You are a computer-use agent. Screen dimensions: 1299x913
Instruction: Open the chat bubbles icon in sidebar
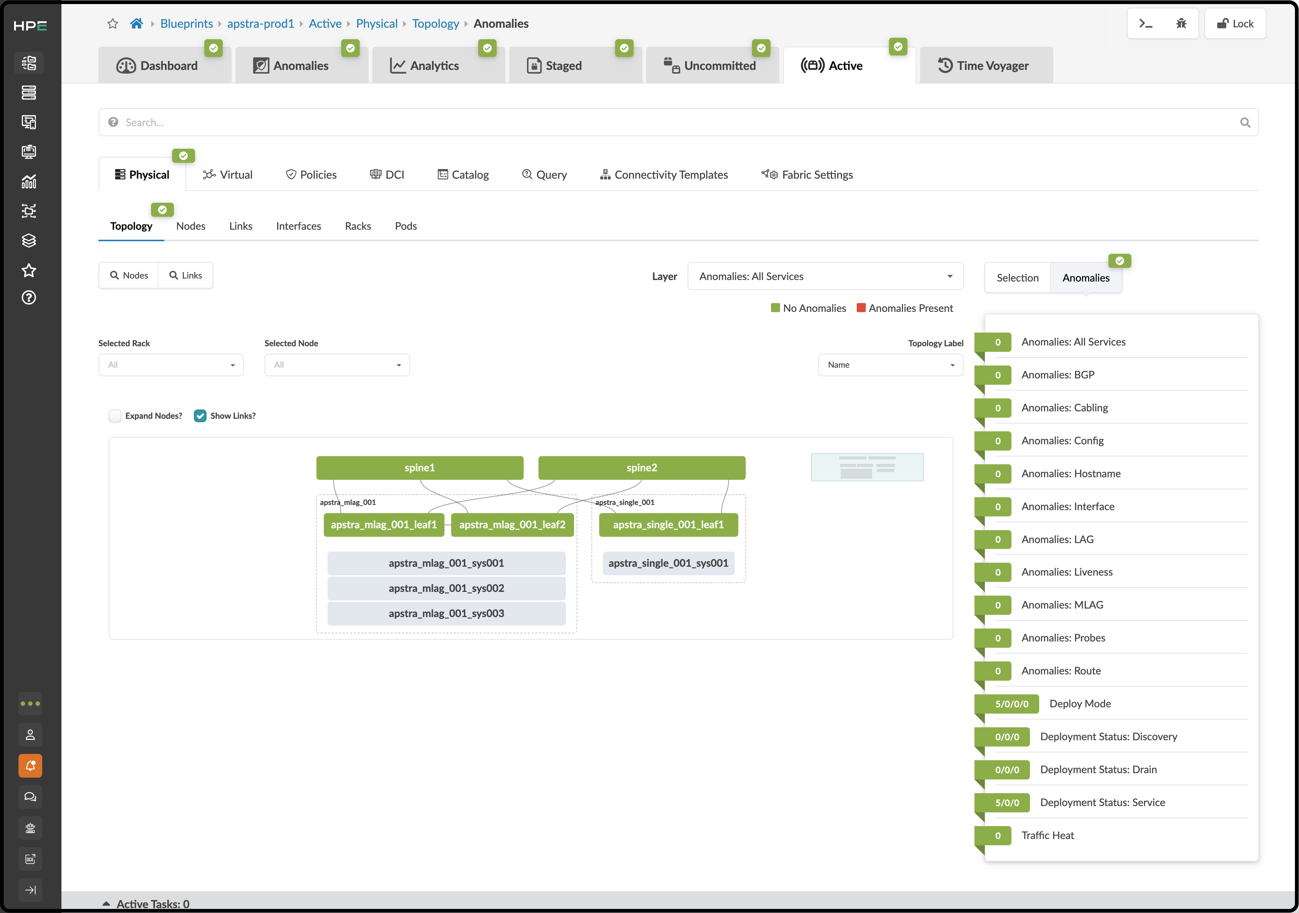[x=31, y=797]
